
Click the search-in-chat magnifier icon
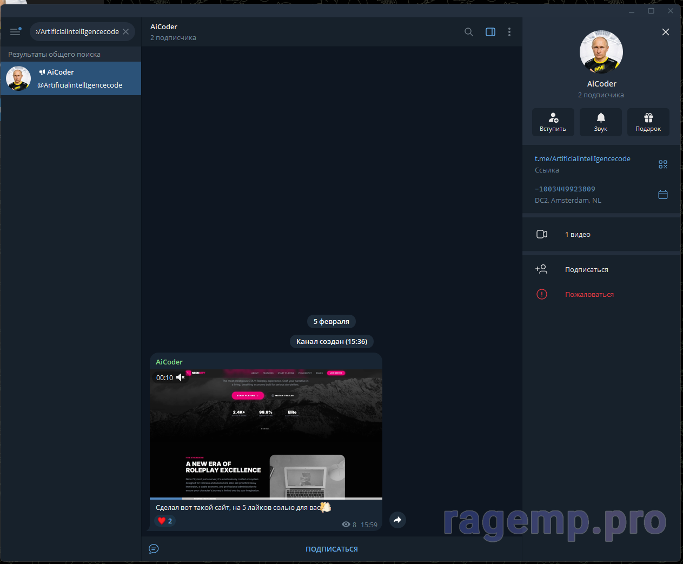tap(469, 32)
